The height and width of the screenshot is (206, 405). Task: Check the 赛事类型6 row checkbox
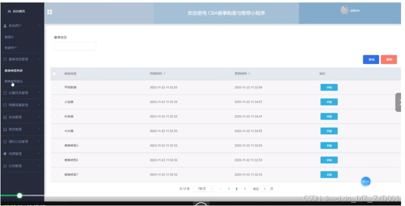55,160
